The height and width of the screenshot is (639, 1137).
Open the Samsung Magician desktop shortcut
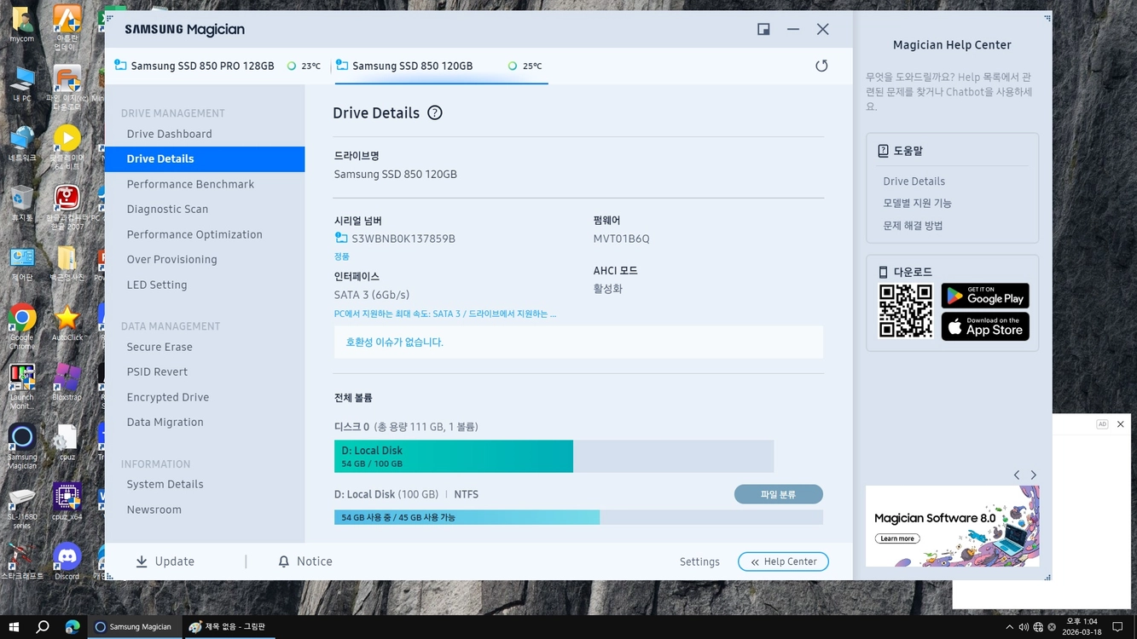point(22,446)
